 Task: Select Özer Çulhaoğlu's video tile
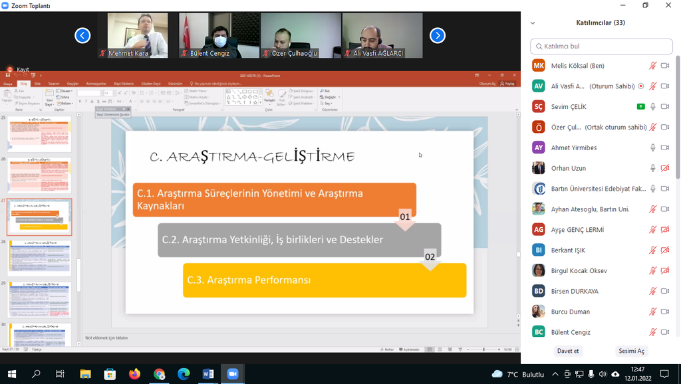[301, 35]
